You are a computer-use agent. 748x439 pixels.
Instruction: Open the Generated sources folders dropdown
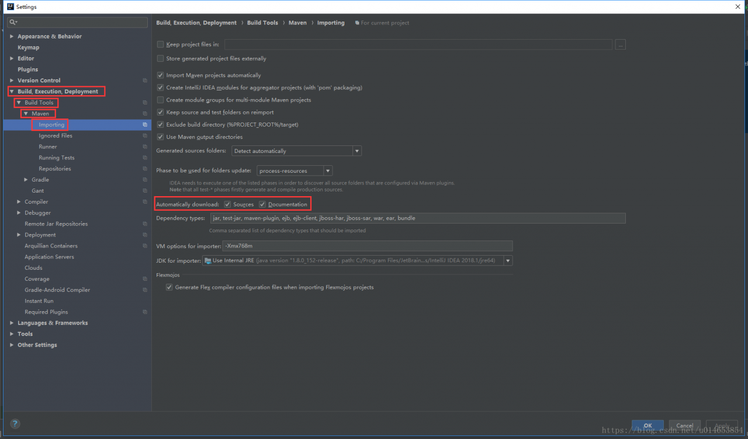296,151
